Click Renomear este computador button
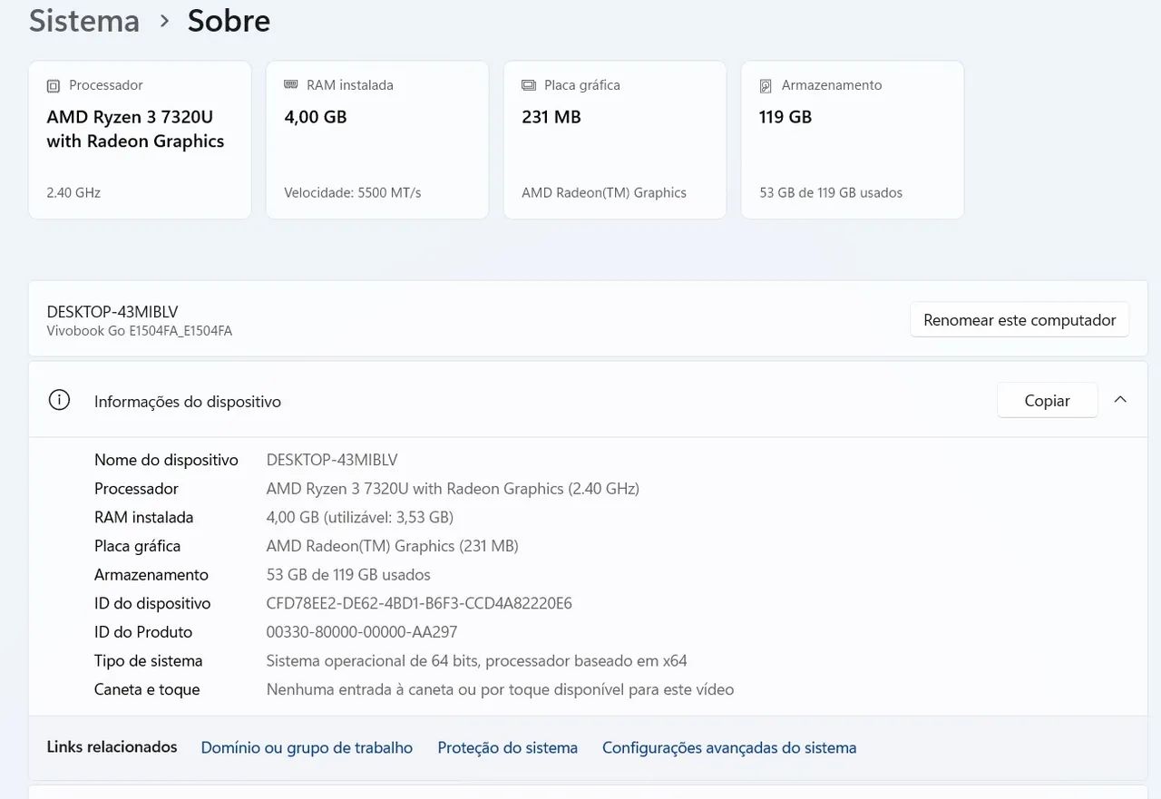Viewport: 1161px width, 799px height. [1020, 320]
